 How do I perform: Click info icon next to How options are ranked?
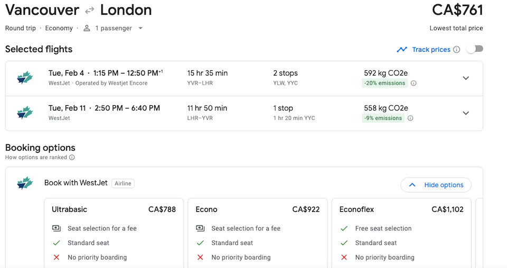72,158
